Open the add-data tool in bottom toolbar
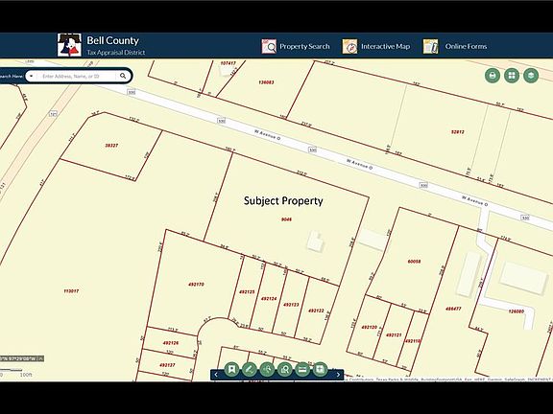 pos(321,369)
